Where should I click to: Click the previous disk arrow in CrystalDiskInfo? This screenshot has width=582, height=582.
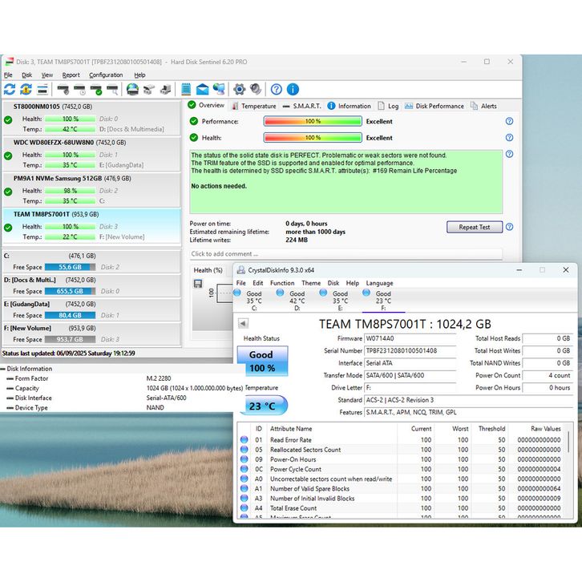pyautogui.click(x=244, y=323)
